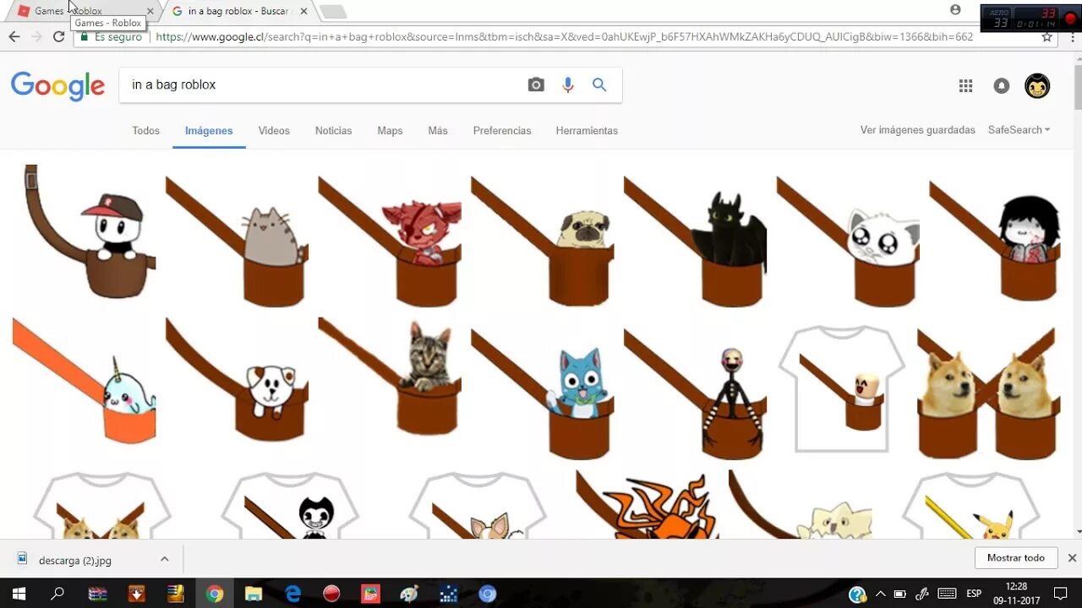Viewport: 1082px width, 608px height.
Task: Open the Pikachu shirt image
Action: 970,505
